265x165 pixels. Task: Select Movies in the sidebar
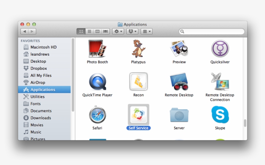44,125
